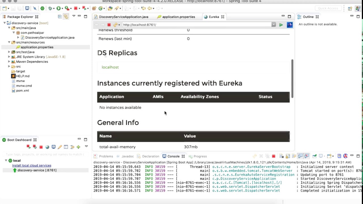The height and width of the screenshot is (204, 363).
Task: Click the Refresh icon in Eureka browser
Action: pyautogui.click(x=115, y=25)
